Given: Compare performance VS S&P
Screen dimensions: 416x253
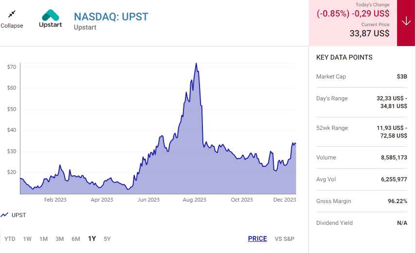Looking at the screenshot, I should pyautogui.click(x=284, y=238).
